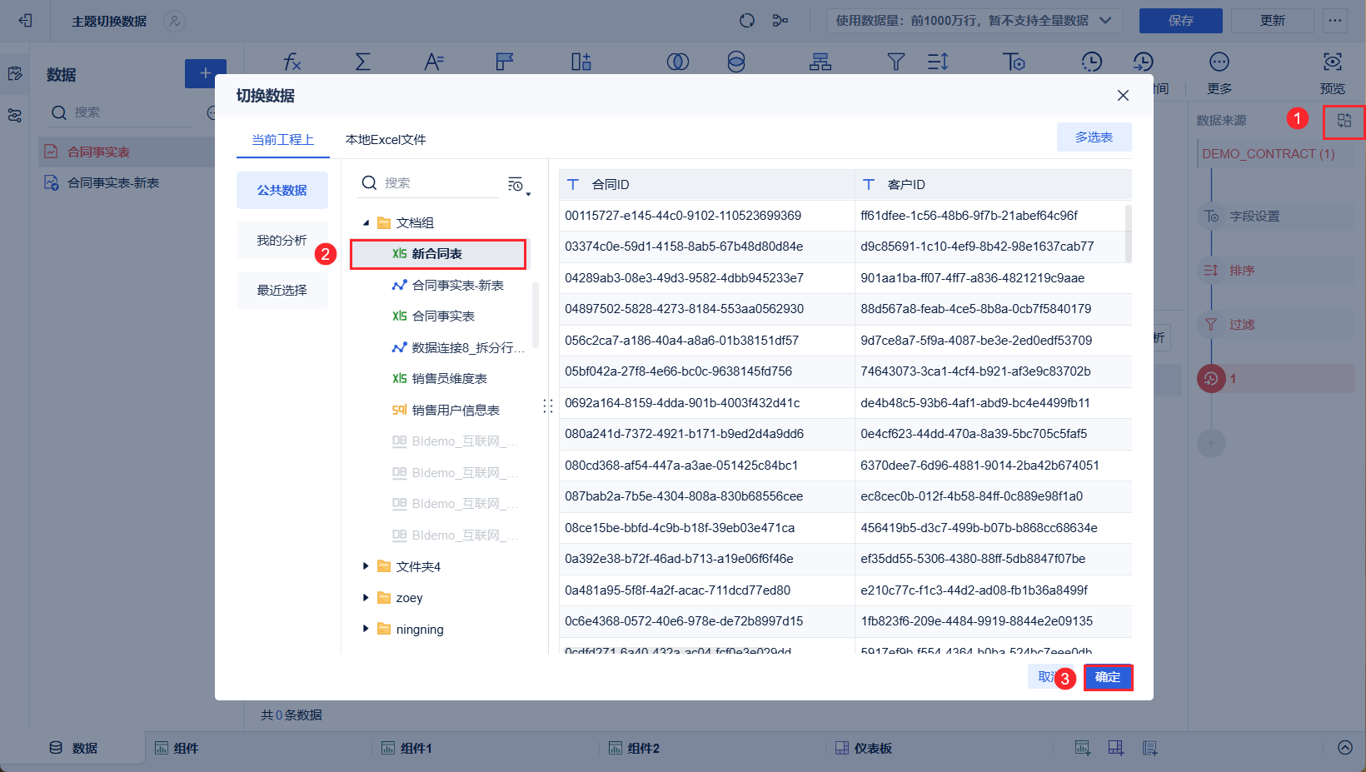Click the collapse chevron circle at bottom right
The height and width of the screenshot is (772, 1366).
(1345, 748)
